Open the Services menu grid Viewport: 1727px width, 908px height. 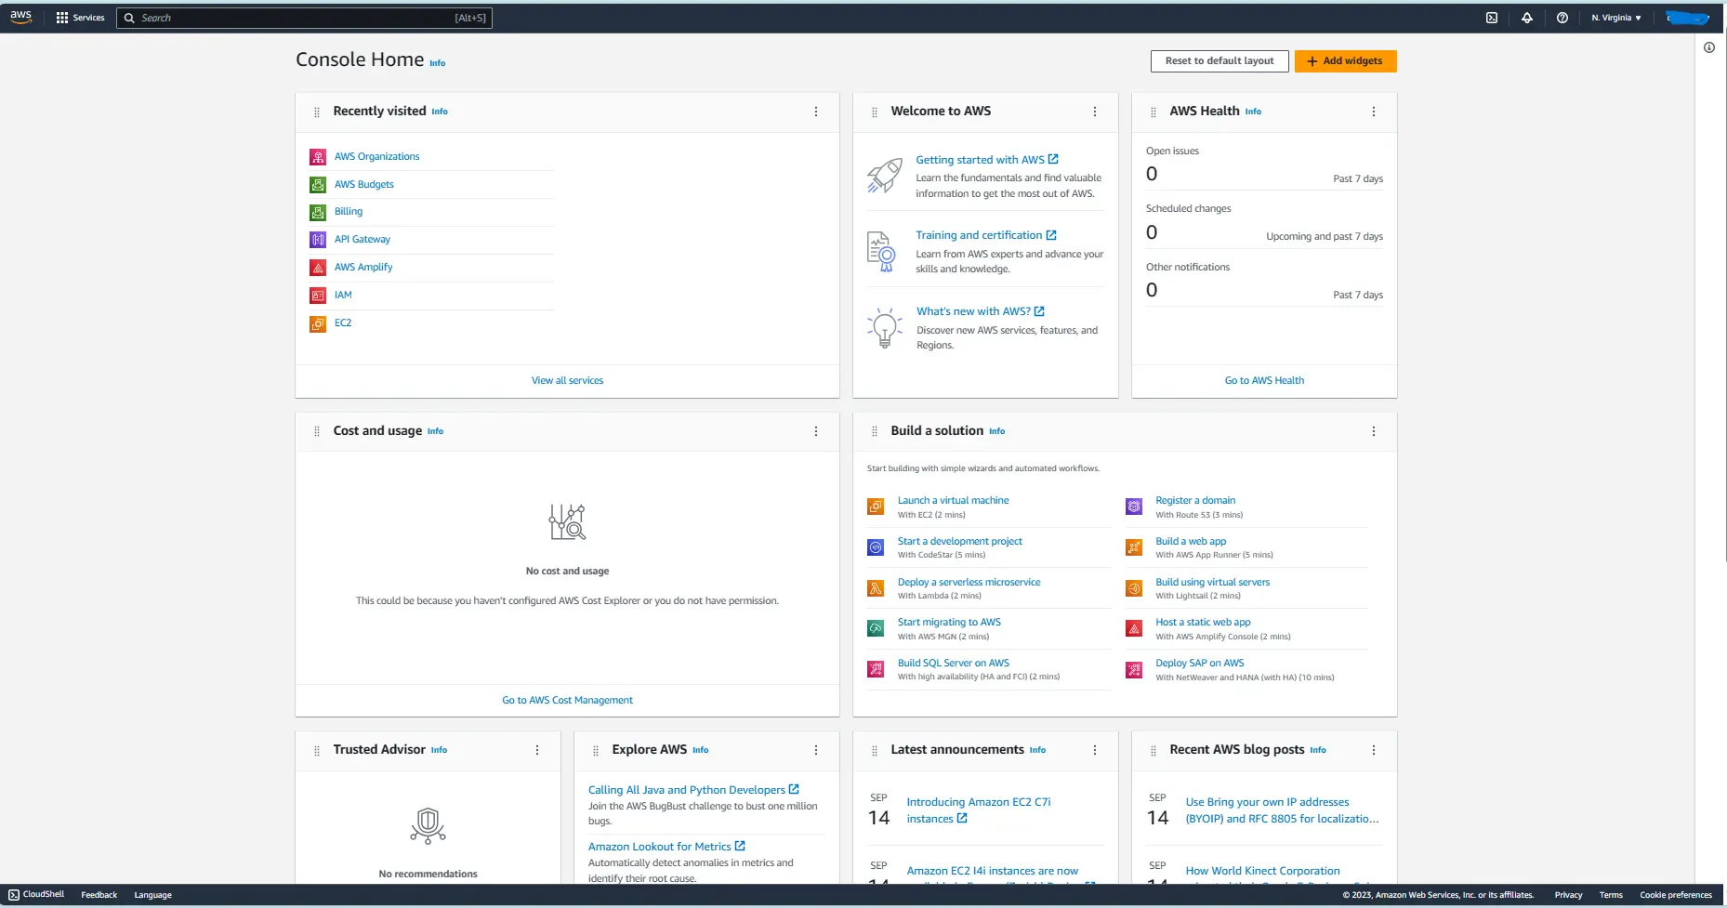pyautogui.click(x=80, y=18)
